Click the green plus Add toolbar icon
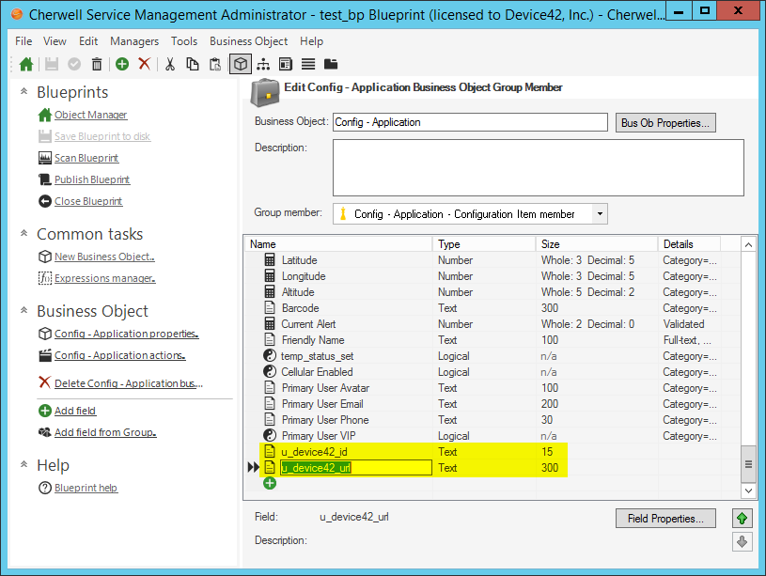Viewport: 766px width, 576px height. pos(121,64)
